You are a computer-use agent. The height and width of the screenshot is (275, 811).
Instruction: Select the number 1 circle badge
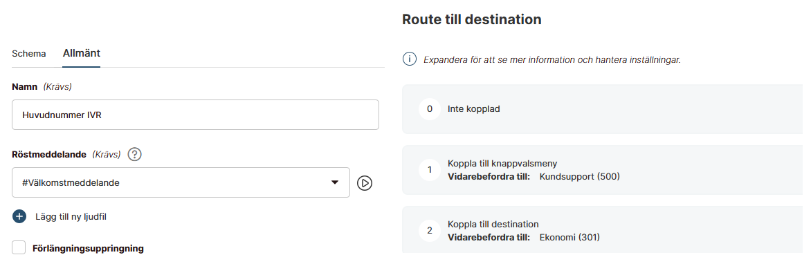[x=429, y=170]
